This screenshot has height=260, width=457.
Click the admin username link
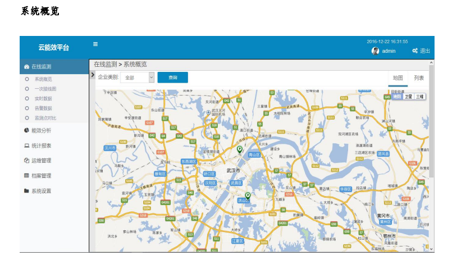tap(389, 51)
